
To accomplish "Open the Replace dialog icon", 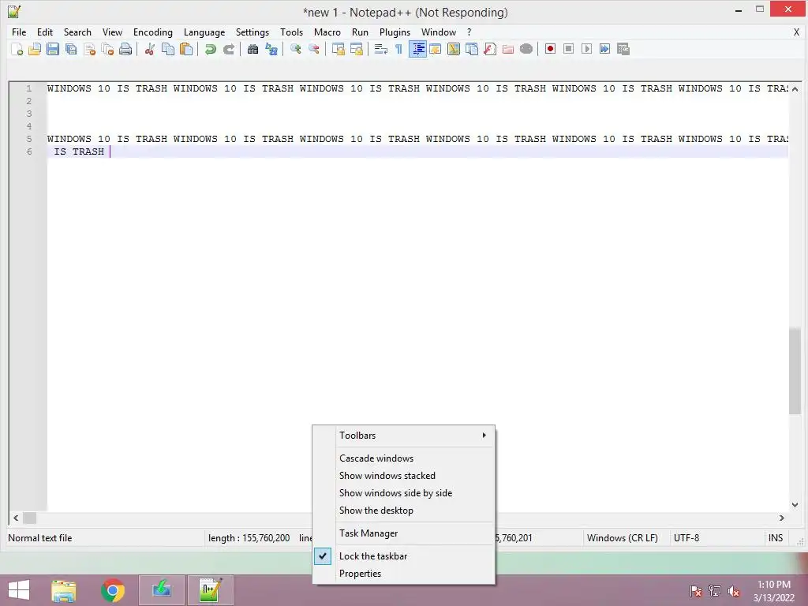I will 271,49.
